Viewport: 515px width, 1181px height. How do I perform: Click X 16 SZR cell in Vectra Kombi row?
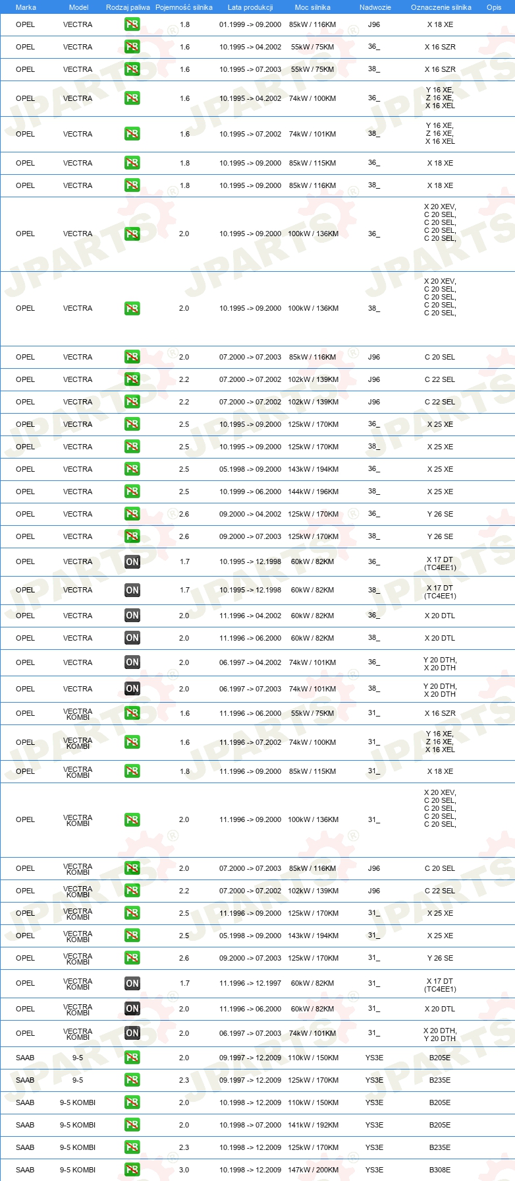[440, 713]
